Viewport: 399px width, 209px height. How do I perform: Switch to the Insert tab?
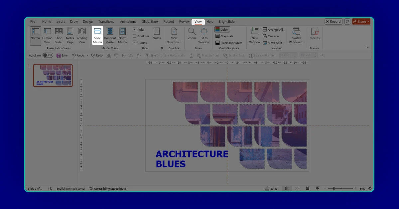(61, 22)
